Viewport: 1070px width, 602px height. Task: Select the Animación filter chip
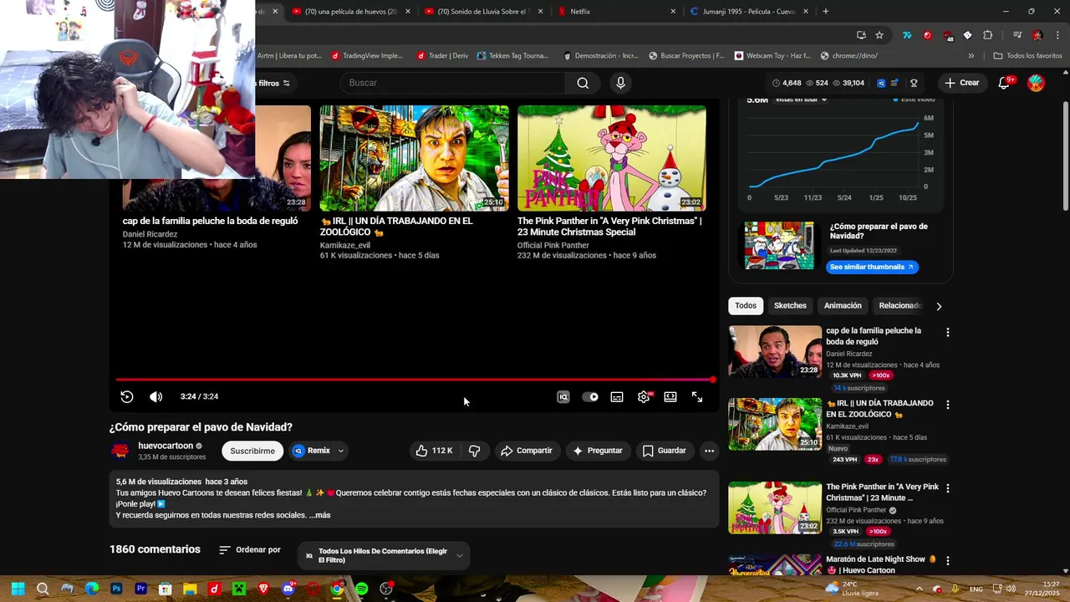pos(843,306)
